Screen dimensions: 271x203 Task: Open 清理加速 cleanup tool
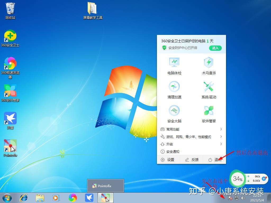pyautogui.click(x=174, y=90)
